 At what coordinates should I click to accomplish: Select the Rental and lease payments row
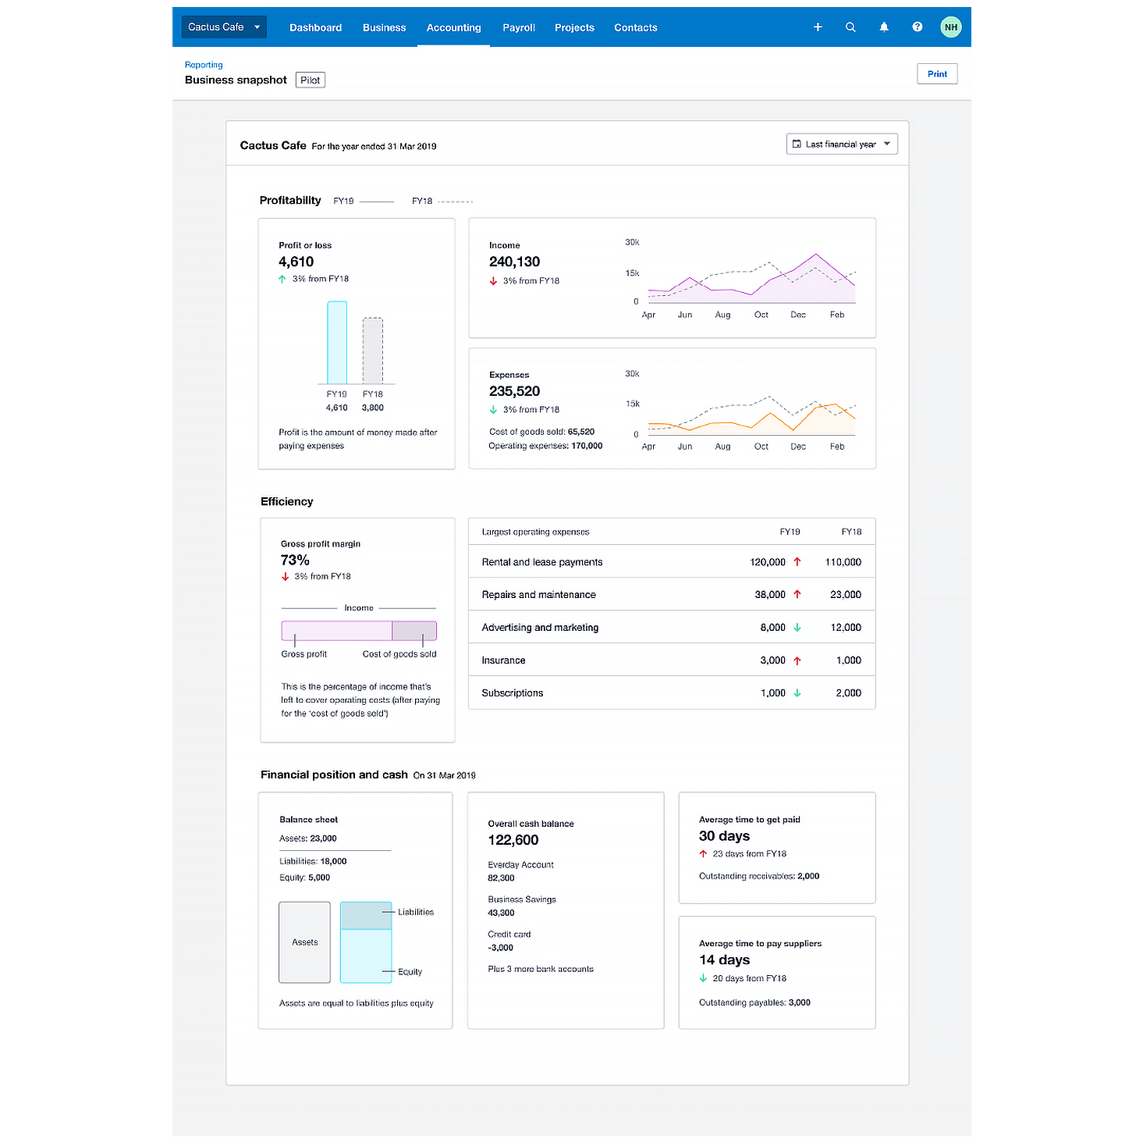[671, 561]
